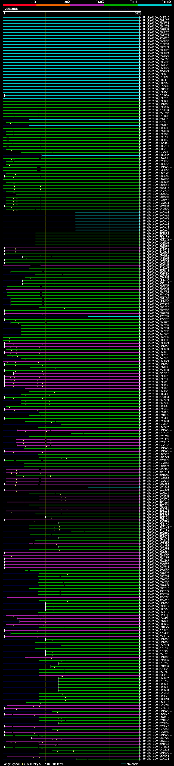Select hit label UniRef100_B9SKD2

[156, 101]
